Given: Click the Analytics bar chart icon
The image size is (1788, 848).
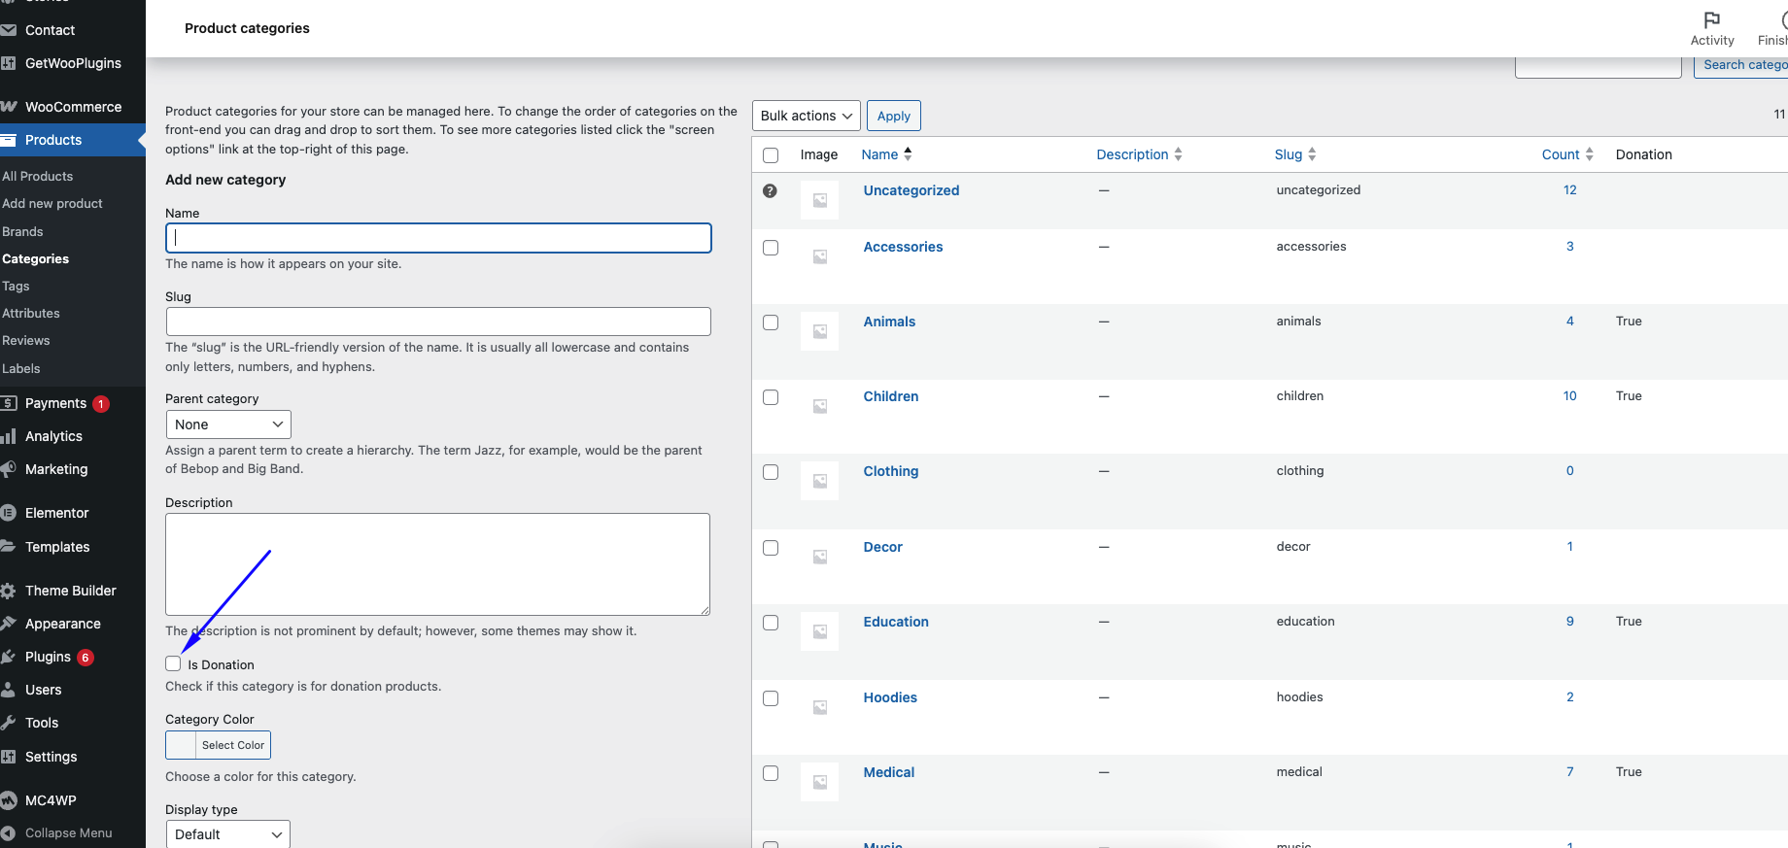Looking at the screenshot, I should tap(9, 436).
